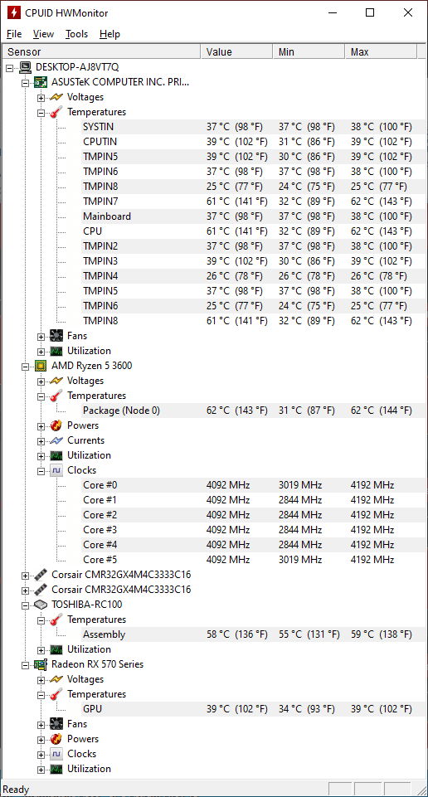This screenshot has width=428, height=797.
Task: Click the Ryzen Currents wave icon
Action: (56, 440)
